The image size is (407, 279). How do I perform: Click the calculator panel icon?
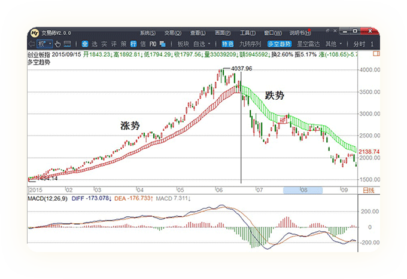68,44
